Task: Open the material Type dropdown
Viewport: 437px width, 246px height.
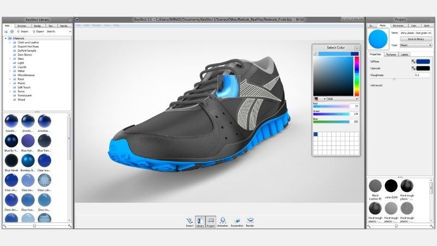Action: (416, 45)
